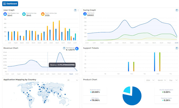Click the Total Register User icon
The image size is (179, 108).
[x=5, y=14]
